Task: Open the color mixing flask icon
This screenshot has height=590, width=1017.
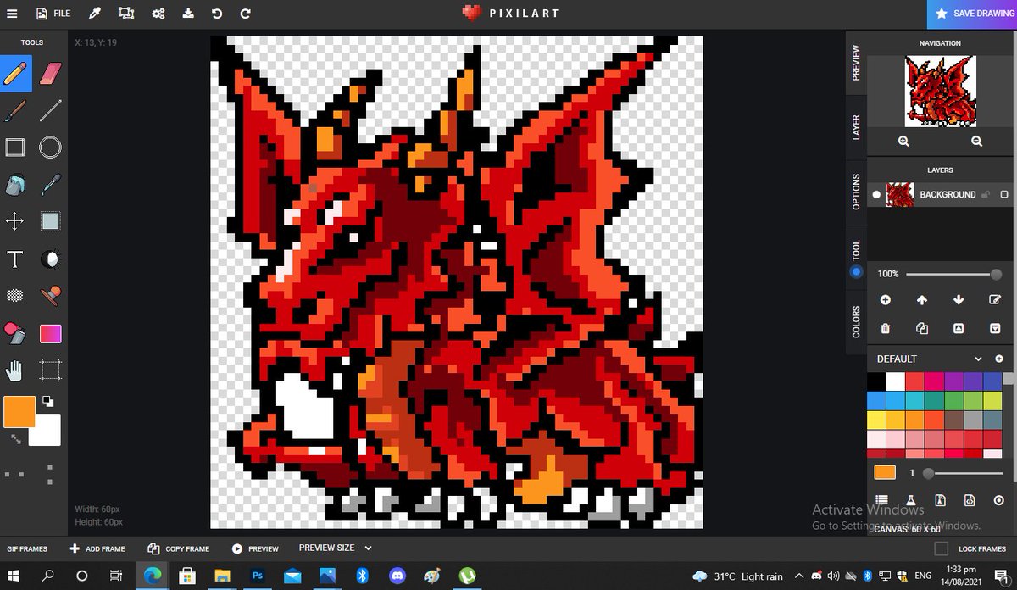Action: [x=910, y=500]
